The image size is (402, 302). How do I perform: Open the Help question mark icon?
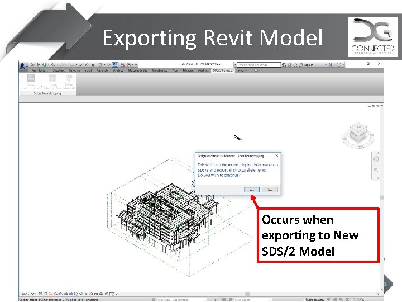[339, 65]
